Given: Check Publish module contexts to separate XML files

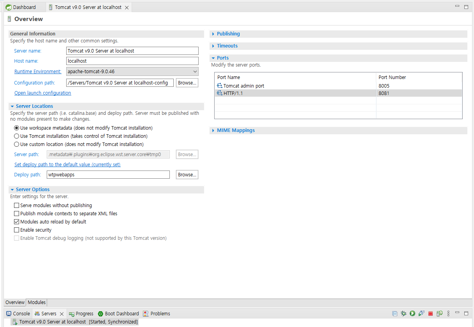Looking at the screenshot, I should pyautogui.click(x=16, y=213).
